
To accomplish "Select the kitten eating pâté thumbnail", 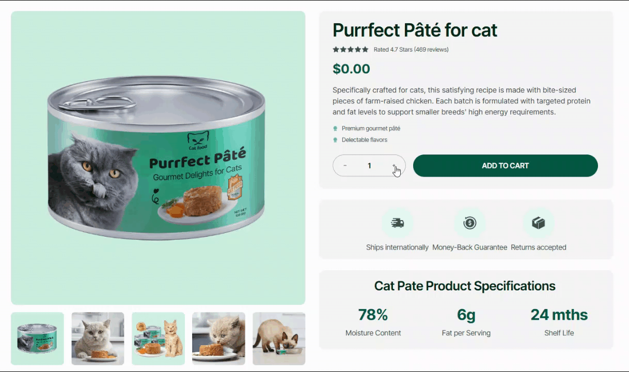I will [218, 338].
